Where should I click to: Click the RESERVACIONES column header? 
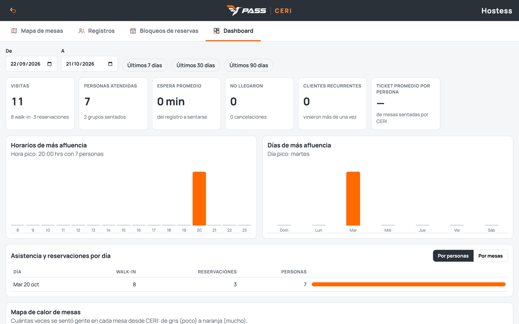(x=217, y=272)
